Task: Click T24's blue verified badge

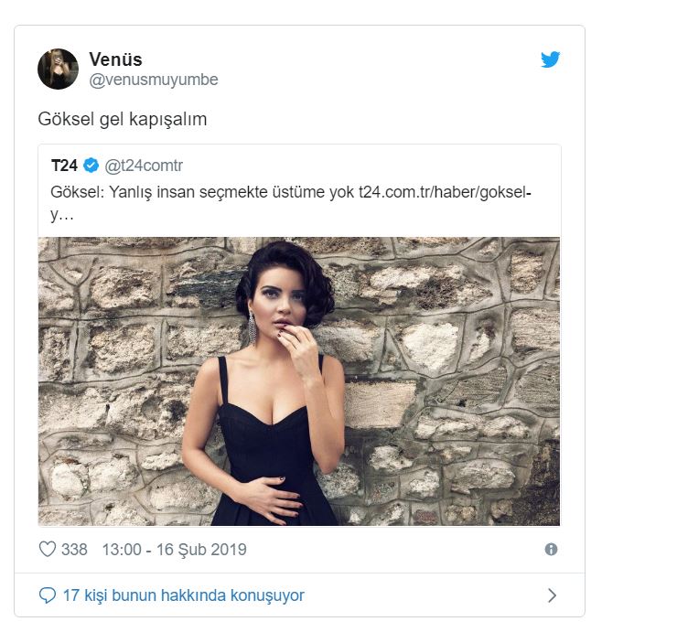Action: 91,166
